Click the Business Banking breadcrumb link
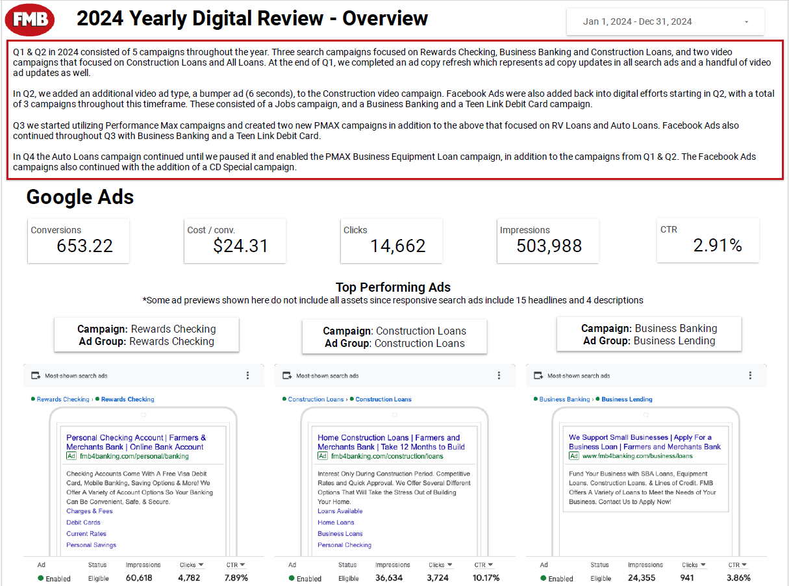789x586 pixels. click(x=564, y=400)
